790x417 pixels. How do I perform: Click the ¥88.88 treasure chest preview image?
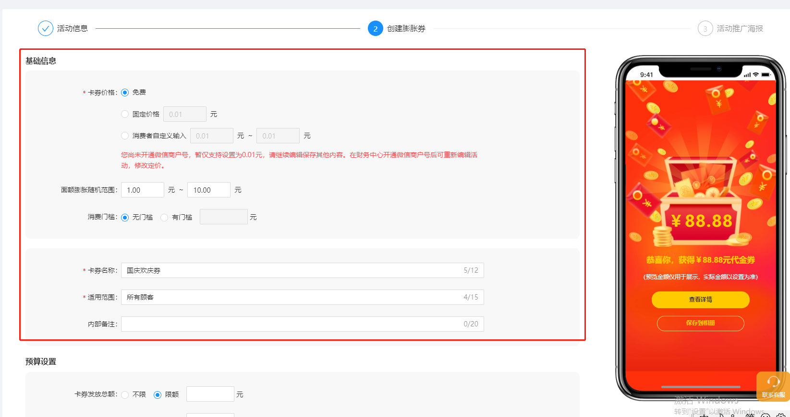pos(701,201)
